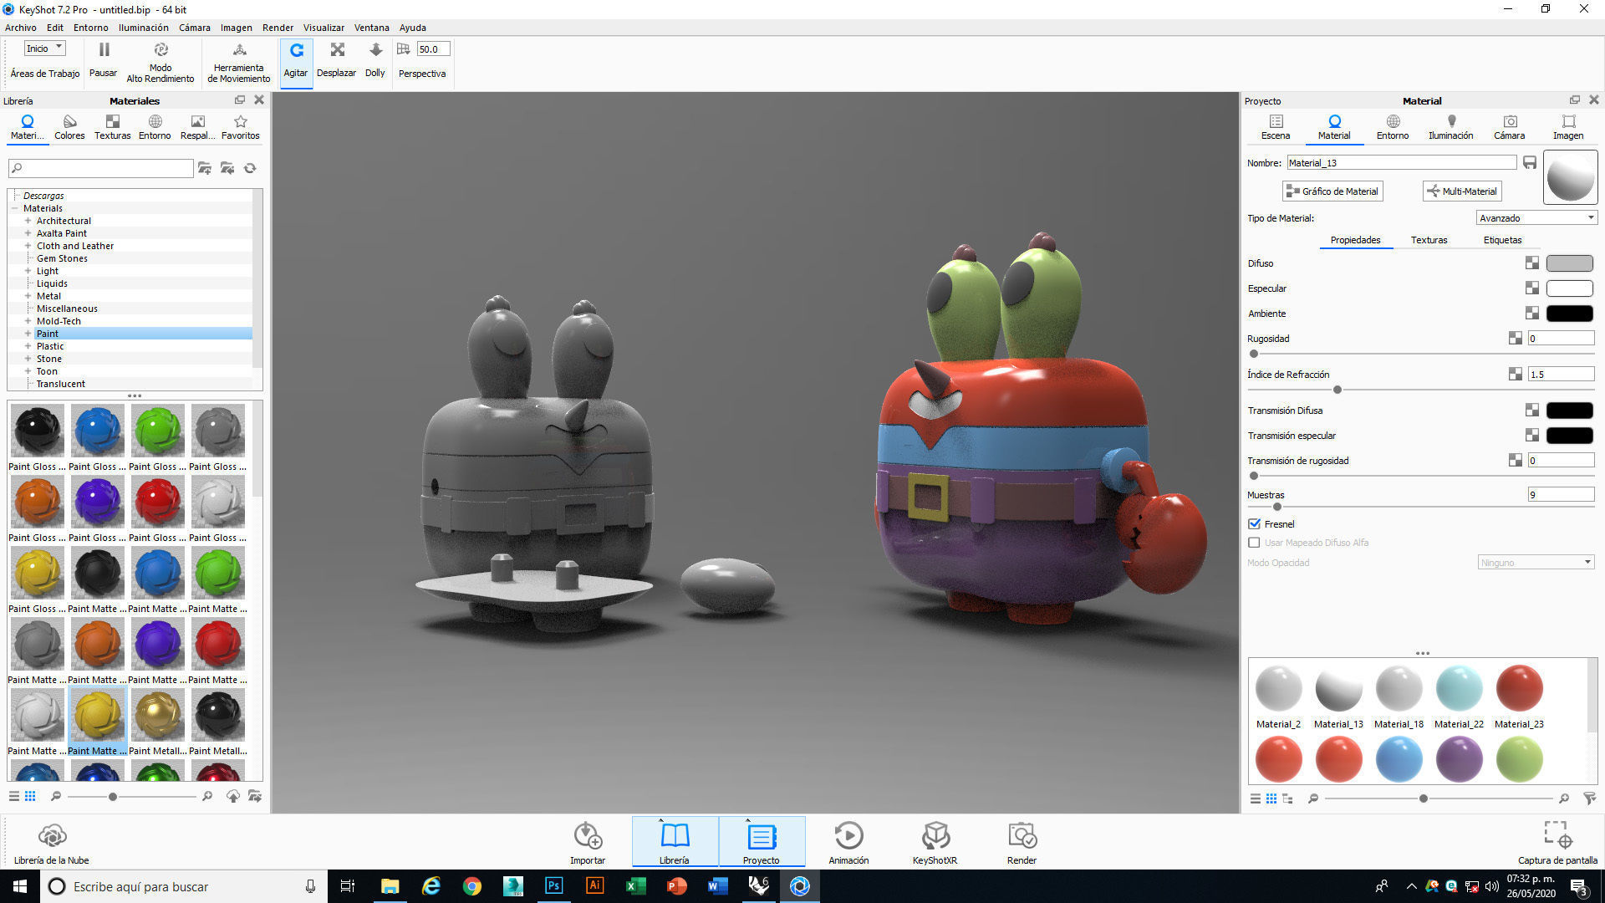1605x903 pixels.
Task: Switch to Etiquetas tab
Action: [1502, 240]
